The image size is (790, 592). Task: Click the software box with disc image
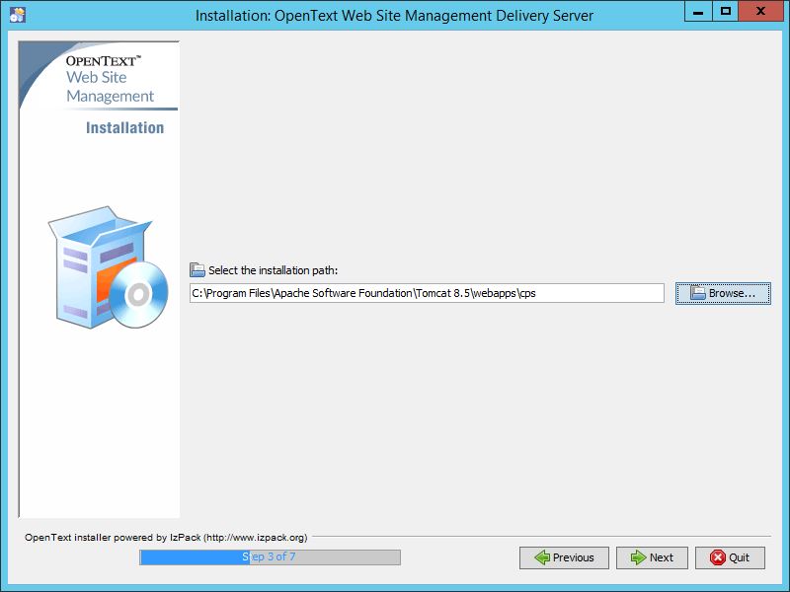tap(109, 266)
